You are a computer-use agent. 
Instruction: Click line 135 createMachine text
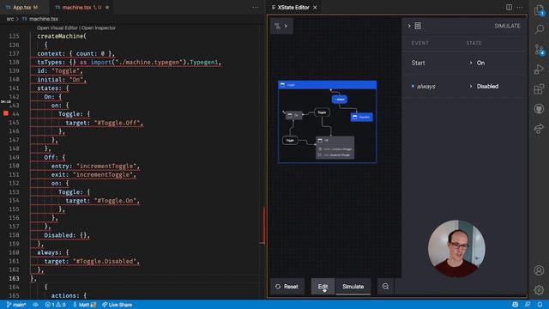(62, 36)
